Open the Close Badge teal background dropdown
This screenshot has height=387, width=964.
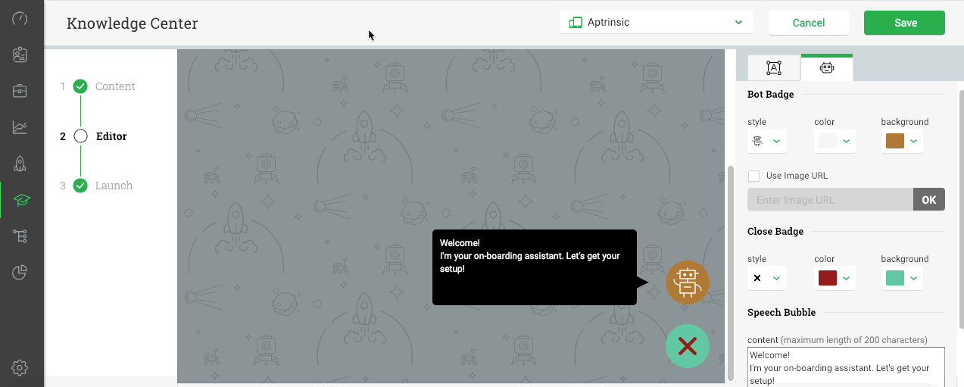click(x=902, y=278)
